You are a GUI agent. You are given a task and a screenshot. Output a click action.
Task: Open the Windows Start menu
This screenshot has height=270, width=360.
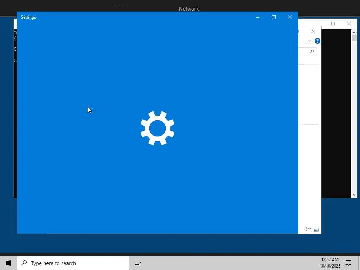[8, 263]
